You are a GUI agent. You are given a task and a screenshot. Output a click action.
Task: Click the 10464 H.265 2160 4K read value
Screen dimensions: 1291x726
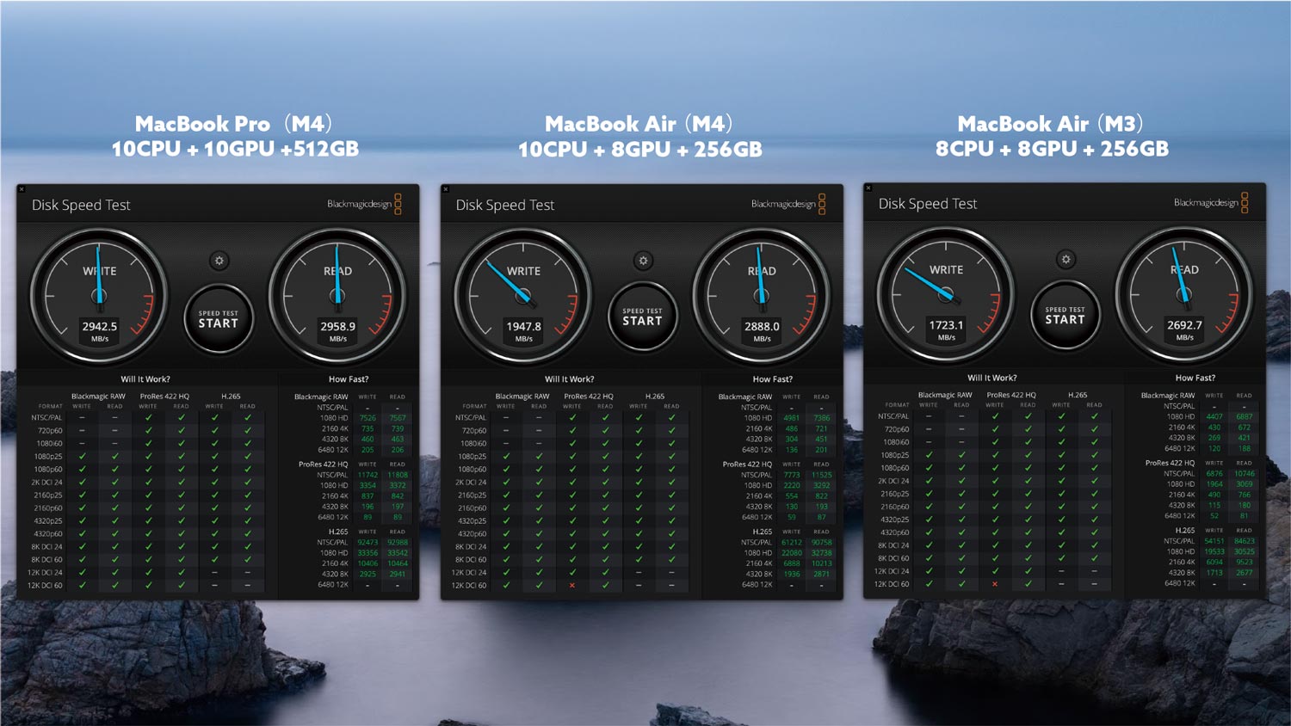[x=398, y=563]
